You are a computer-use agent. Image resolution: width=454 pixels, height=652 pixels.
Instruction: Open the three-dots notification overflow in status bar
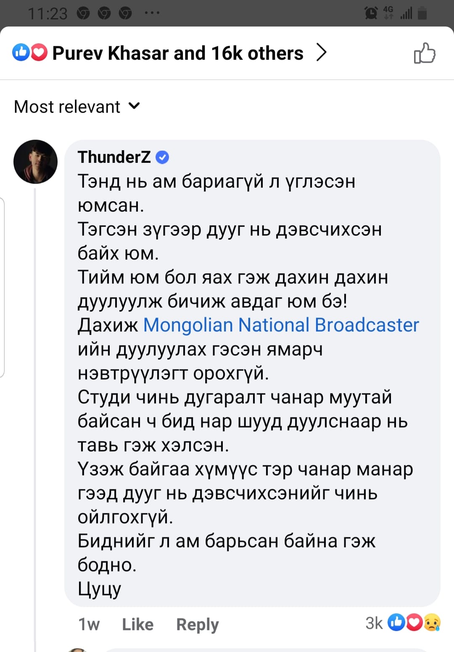click(x=152, y=13)
